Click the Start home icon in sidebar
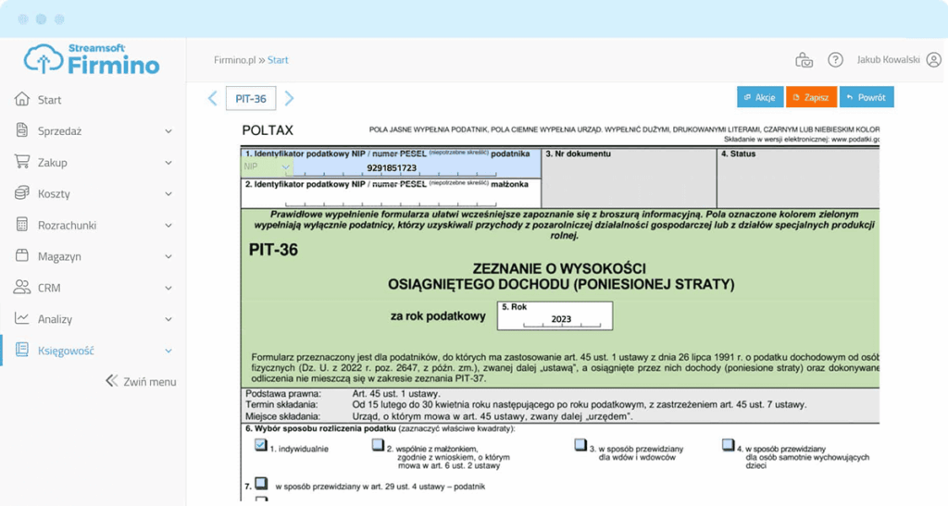This screenshot has height=506, width=948. (22, 100)
